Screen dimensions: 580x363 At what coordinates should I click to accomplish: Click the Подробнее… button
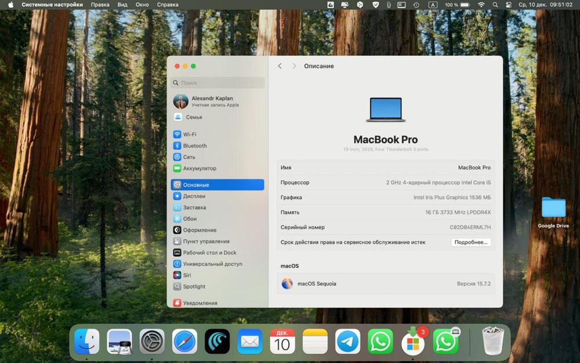[471, 242]
